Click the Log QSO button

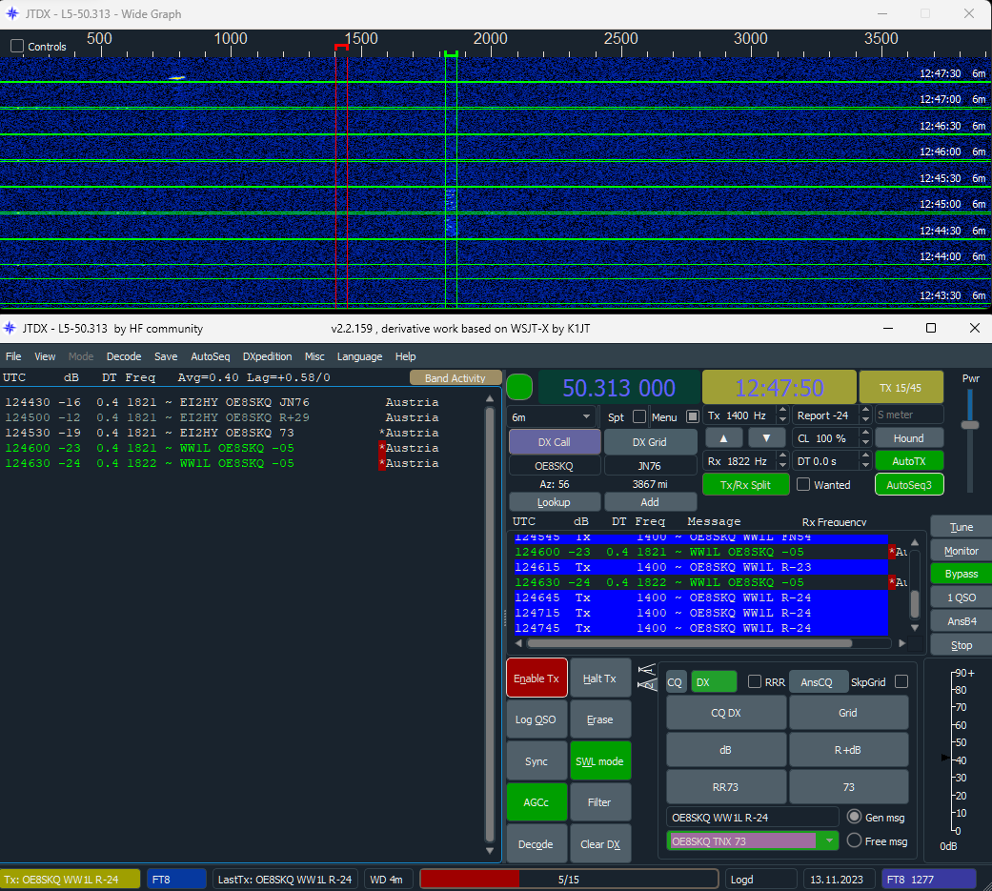536,719
